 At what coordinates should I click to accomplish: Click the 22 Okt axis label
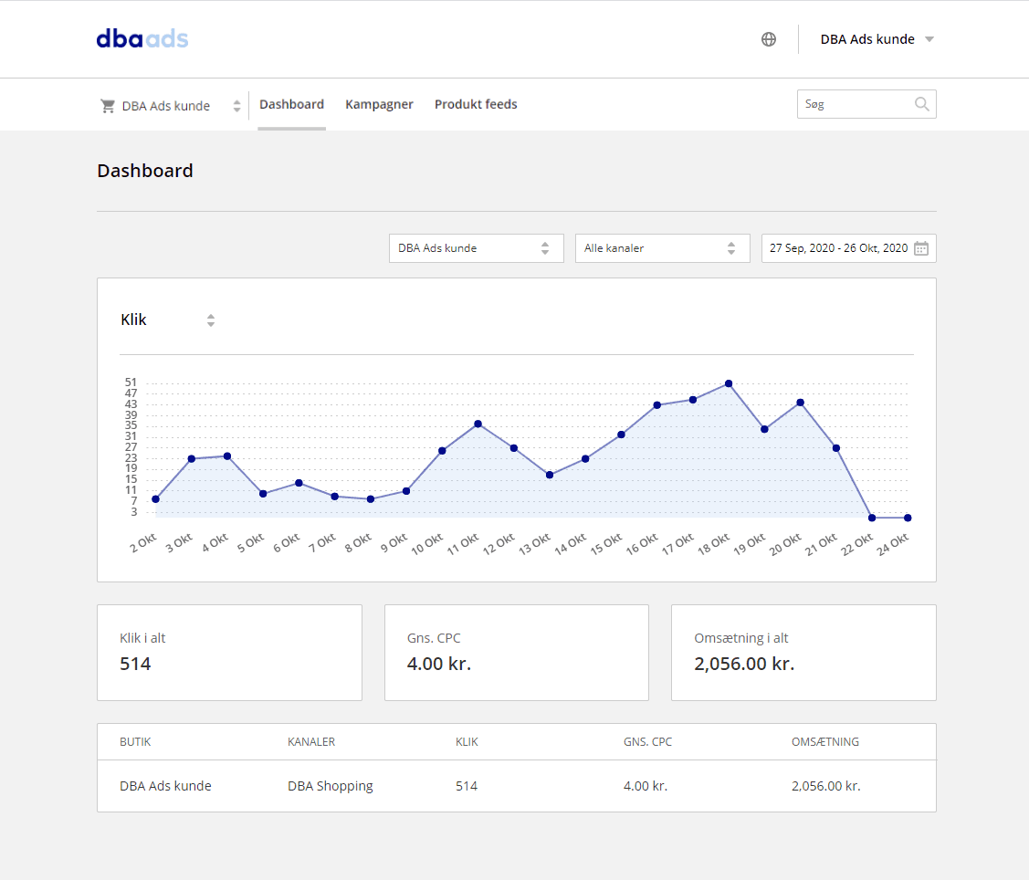pyautogui.click(x=857, y=544)
